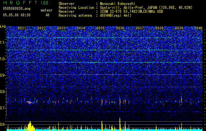The width and height of the screenshot is (206, 131).
Task: Click the HROFFT 1.0.0 program title
Action: (26, 3)
